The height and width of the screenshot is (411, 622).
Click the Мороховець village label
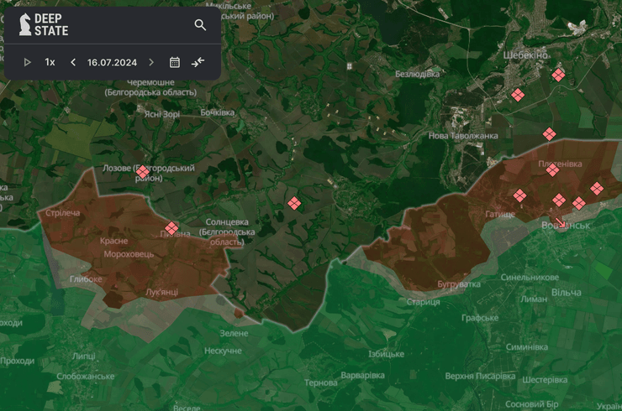tap(129, 254)
